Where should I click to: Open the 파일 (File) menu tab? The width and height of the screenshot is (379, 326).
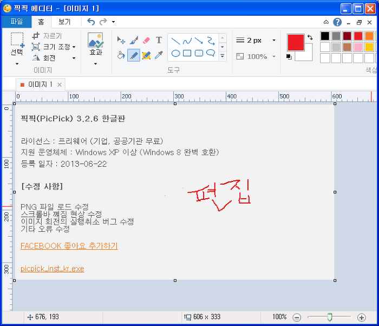pos(17,22)
